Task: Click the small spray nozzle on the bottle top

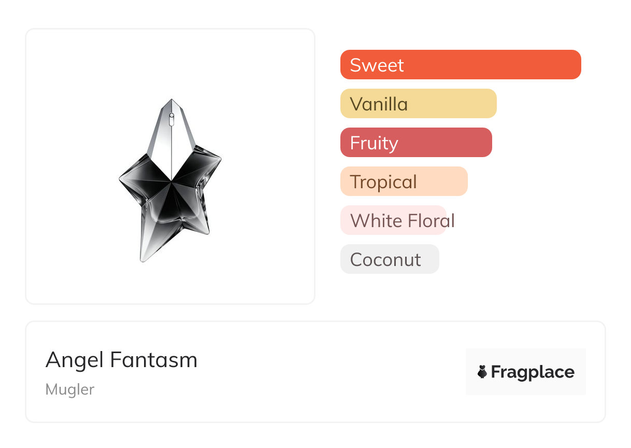Action: [x=171, y=115]
